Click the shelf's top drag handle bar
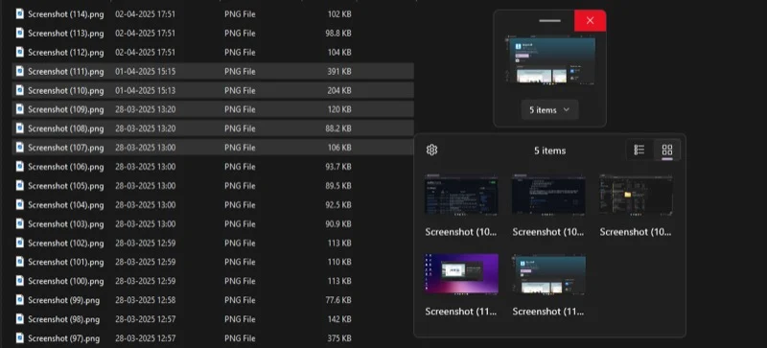The width and height of the screenshot is (767, 348). tap(549, 20)
